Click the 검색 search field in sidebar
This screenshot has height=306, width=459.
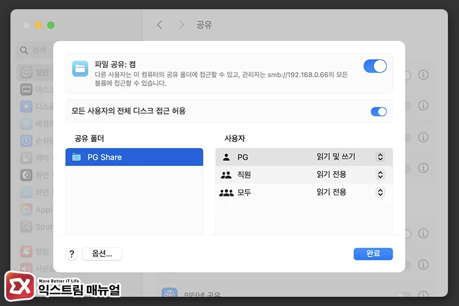[35, 50]
